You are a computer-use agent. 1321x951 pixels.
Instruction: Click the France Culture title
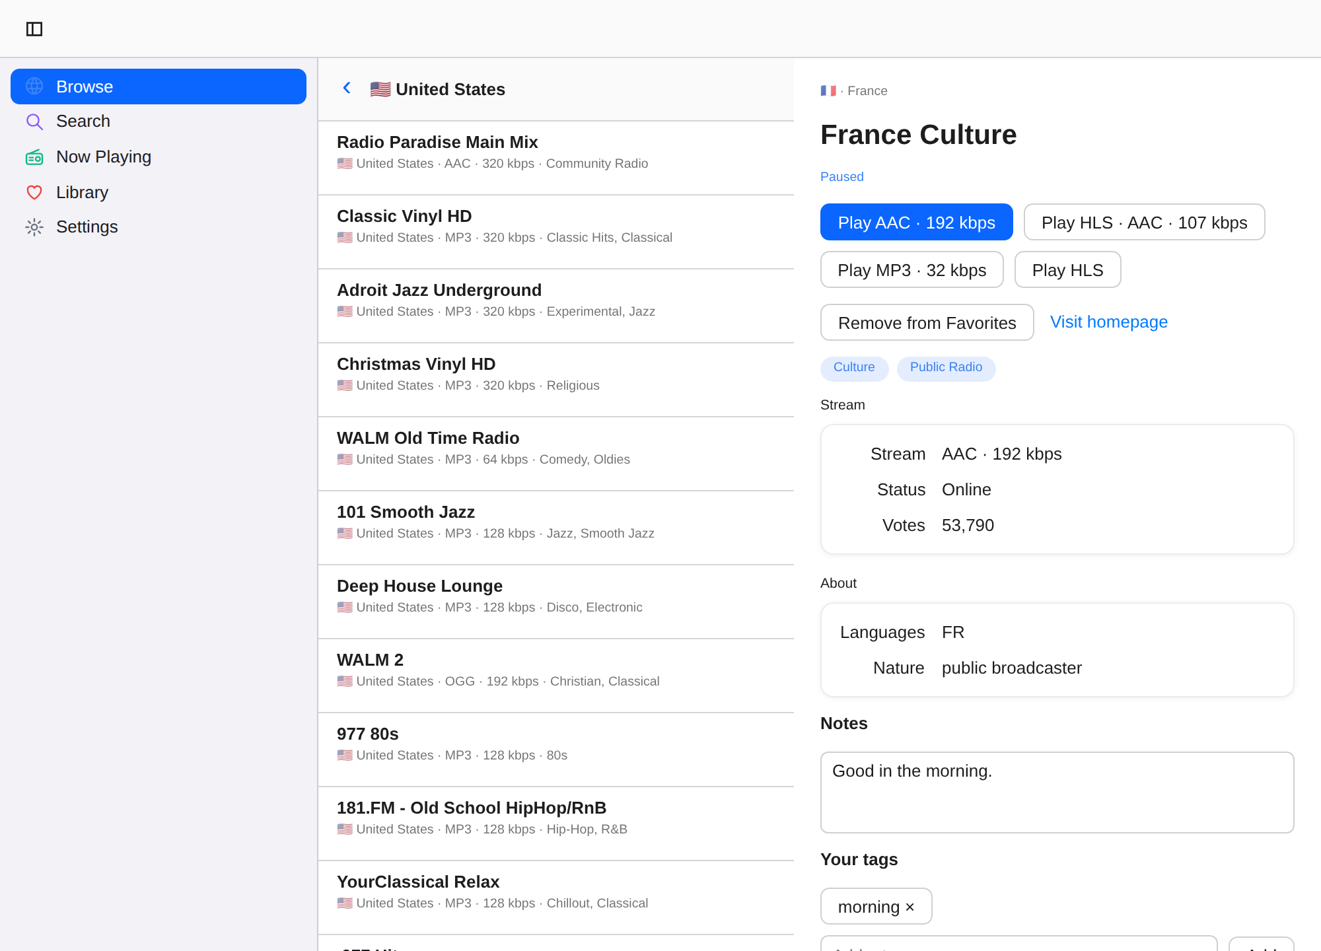tap(919, 135)
